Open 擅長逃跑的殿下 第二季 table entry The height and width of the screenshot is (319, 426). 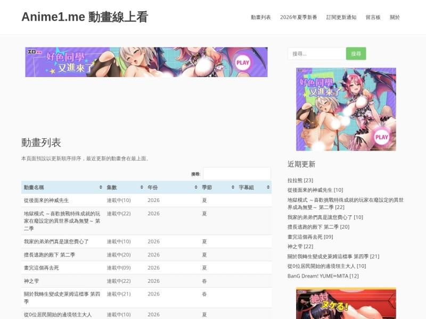(50, 255)
